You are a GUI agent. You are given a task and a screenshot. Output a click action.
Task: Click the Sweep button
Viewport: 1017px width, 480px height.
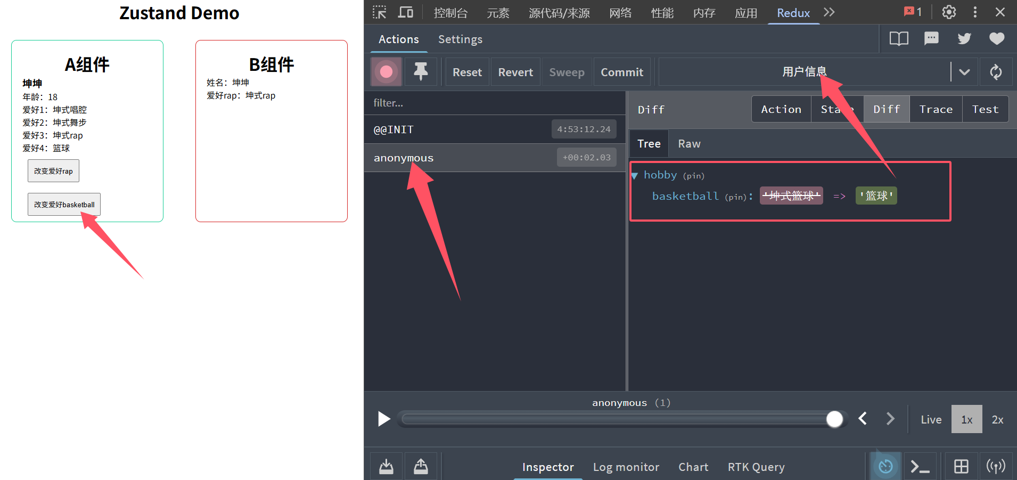coord(567,72)
